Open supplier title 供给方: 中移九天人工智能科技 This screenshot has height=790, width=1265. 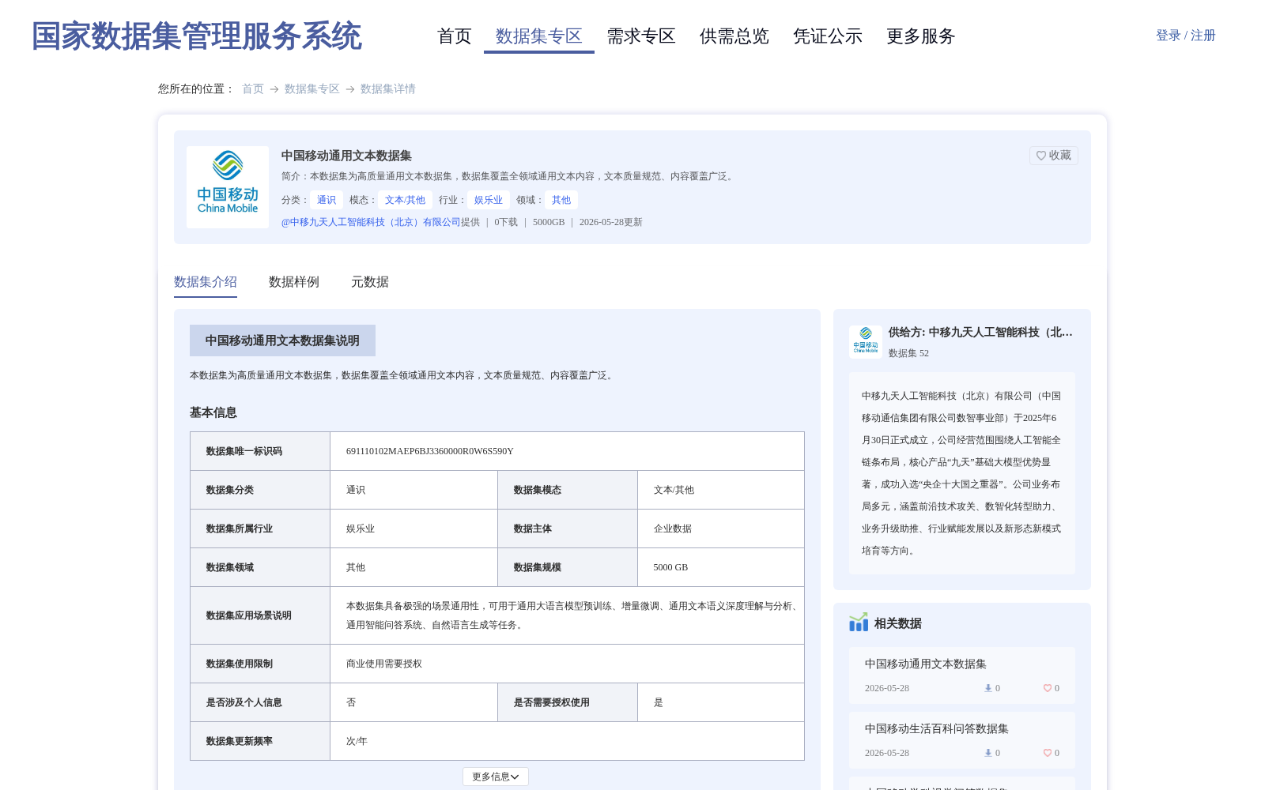click(980, 333)
